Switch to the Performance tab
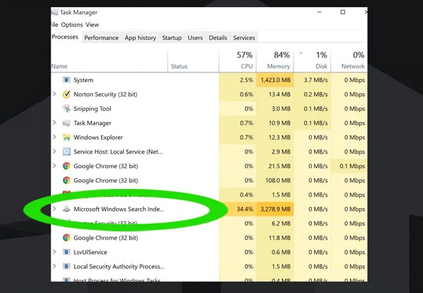This screenshot has width=423, height=293. [x=102, y=38]
